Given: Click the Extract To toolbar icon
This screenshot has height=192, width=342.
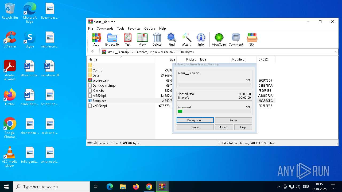Looking at the screenshot, I should (112, 39).
